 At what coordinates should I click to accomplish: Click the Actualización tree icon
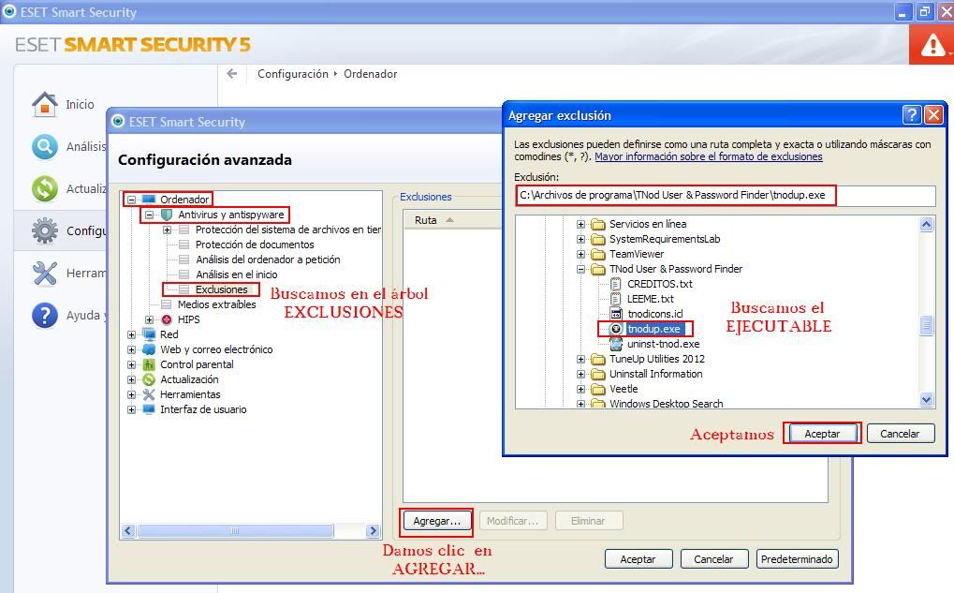pyautogui.click(x=149, y=379)
